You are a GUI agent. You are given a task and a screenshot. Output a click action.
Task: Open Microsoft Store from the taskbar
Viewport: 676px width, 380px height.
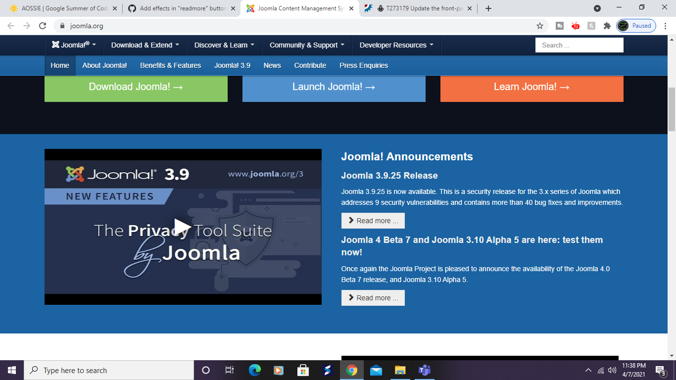click(x=303, y=370)
